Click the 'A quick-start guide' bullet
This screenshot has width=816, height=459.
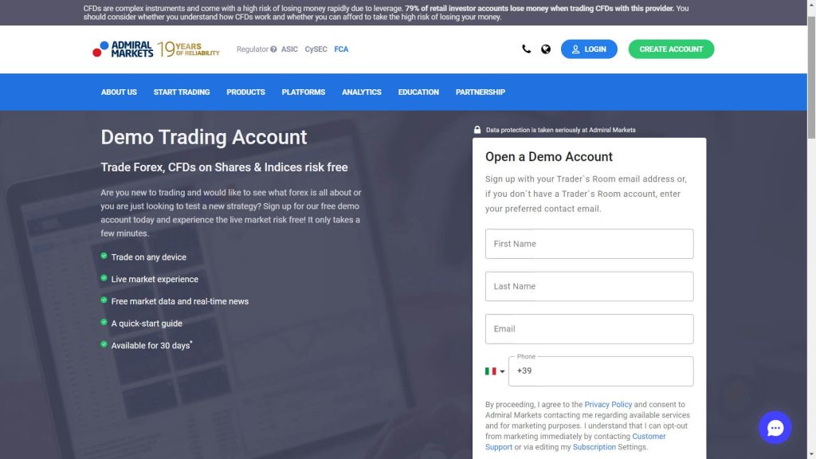point(147,324)
